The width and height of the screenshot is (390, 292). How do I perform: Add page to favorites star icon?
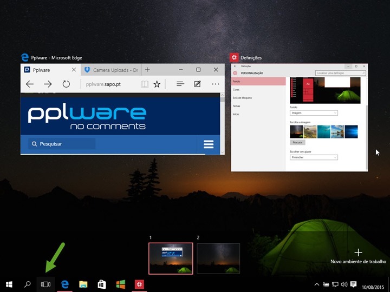pyautogui.click(x=157, y=84)
